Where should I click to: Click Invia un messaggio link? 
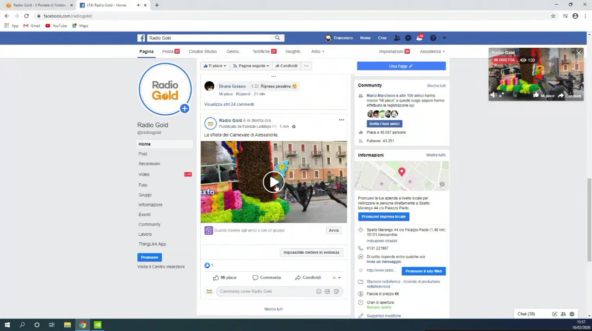point(384,262)
